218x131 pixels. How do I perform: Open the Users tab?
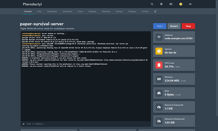80,11
